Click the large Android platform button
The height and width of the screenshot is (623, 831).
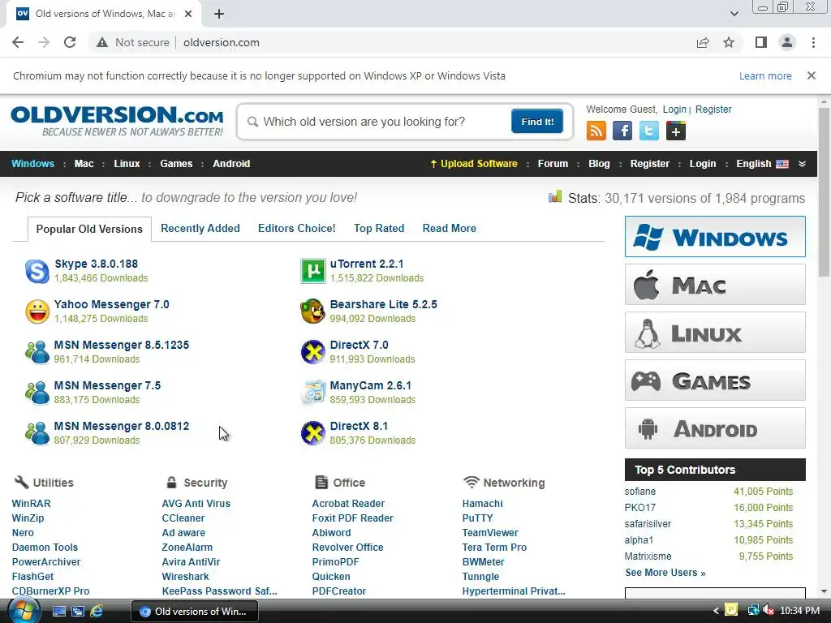pyautogui.click(x=715, y=428)
